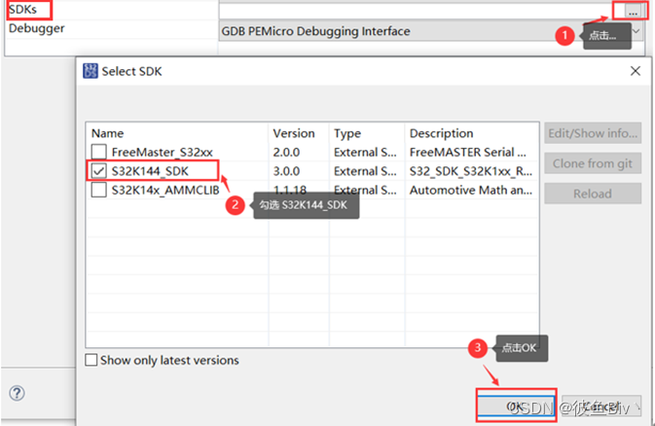Select the S32K144_SDK row name
This screenshot has height=426, width=655.
(150, 171)
